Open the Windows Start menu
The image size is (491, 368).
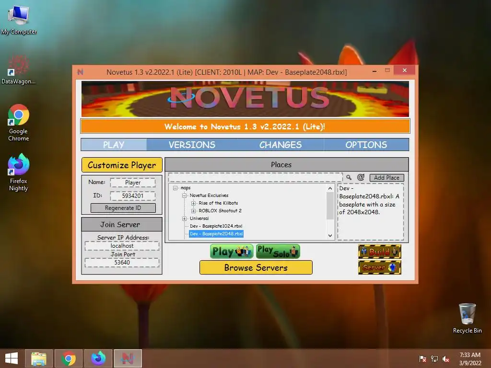pyautogui.click(x=12, y=358)
